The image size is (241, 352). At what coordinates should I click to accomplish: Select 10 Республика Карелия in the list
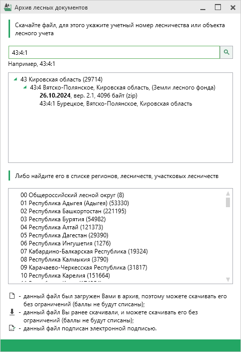65,276
